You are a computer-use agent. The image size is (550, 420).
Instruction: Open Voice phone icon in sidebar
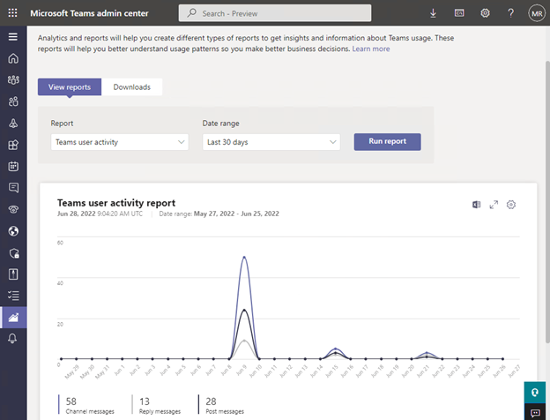[13, 209]
